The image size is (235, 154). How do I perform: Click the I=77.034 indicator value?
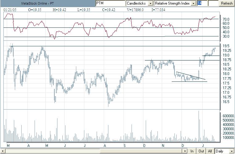(x=158, y=10)
